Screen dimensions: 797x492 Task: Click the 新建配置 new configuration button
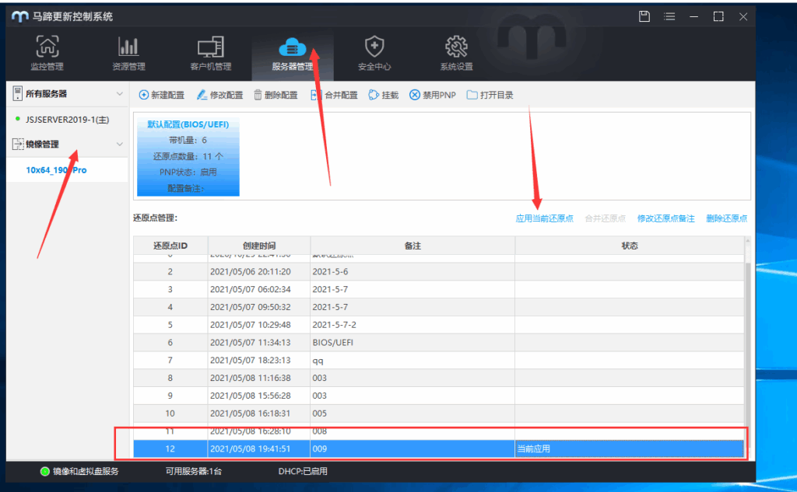pos(162,95)
